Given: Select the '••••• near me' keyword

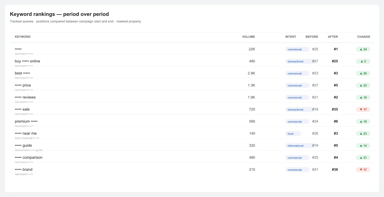Looking at the screenshot, I should click(x=26, y=134).
